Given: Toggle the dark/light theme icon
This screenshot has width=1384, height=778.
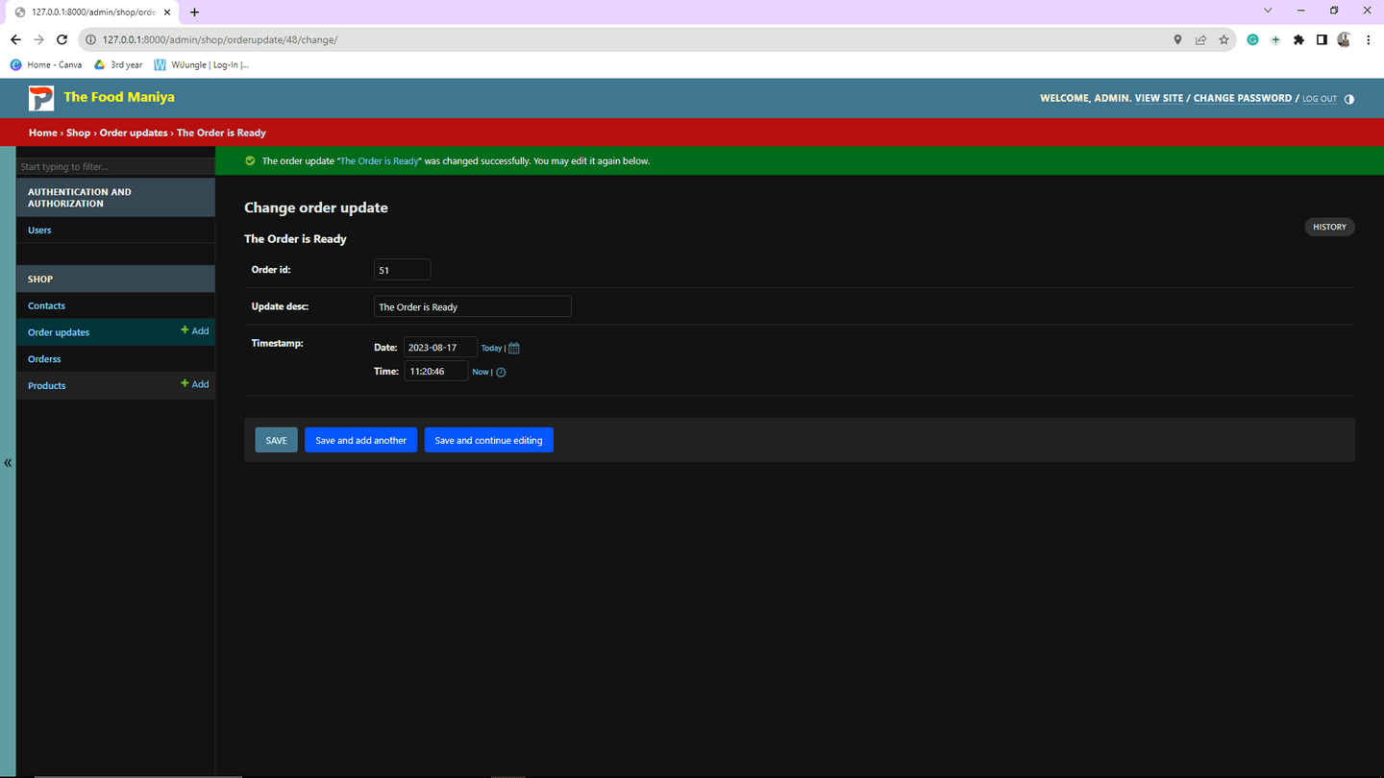Looking at the screenshot, I should click(x=1349, y=99).
